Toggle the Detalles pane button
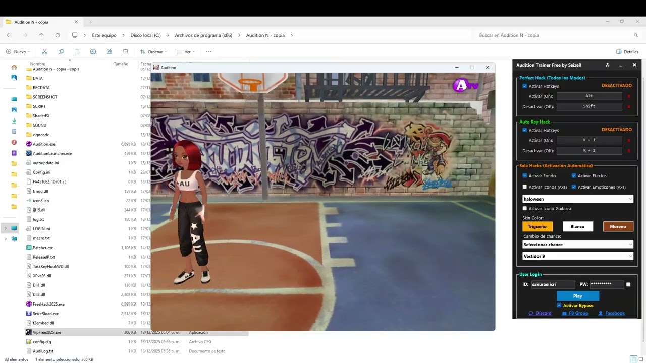The image size is (646, 363). (x=627, y=52)
